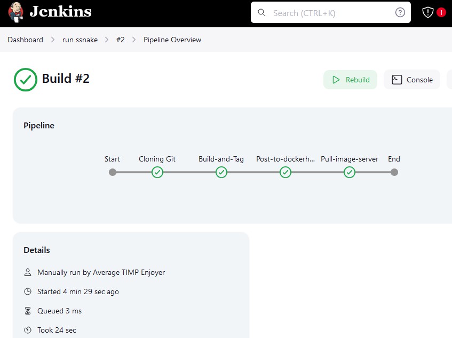452x338 pixels.
Task: Click the Rebuild button
Action: tap(350, 80)
